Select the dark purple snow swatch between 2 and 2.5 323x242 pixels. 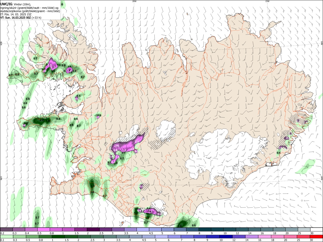pyautogui.click(x=93, y=230)
